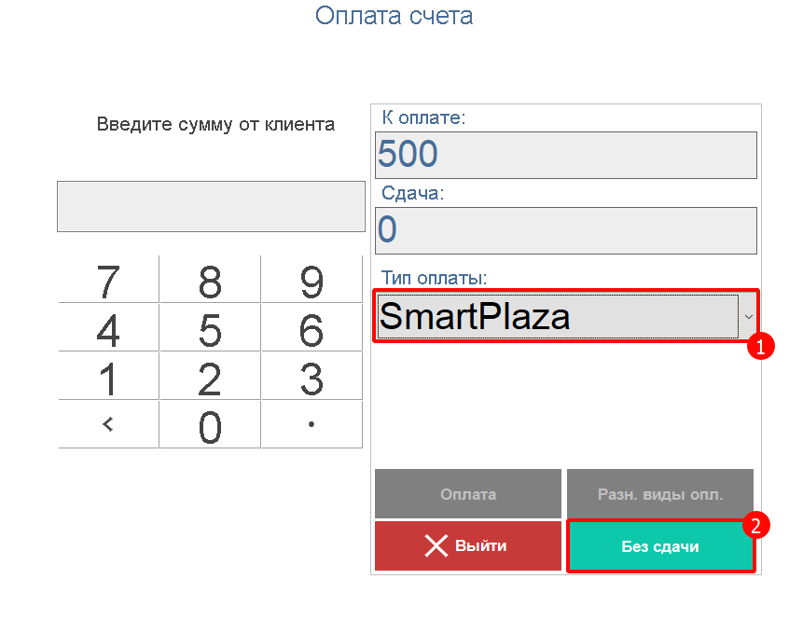The width and height of the screenshot is (789, 620).
Task: Select the customer amount input field
Action: pos(211,205)
